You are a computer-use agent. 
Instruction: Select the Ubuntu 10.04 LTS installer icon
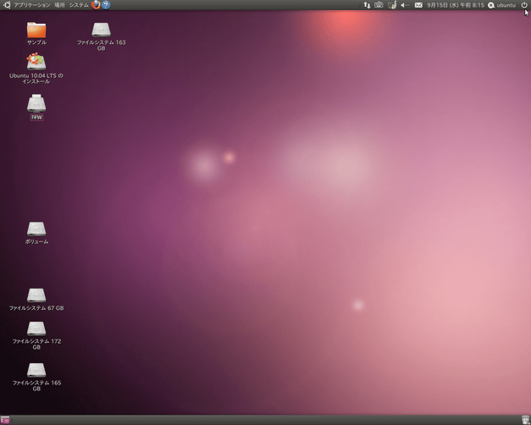(36, 62)
